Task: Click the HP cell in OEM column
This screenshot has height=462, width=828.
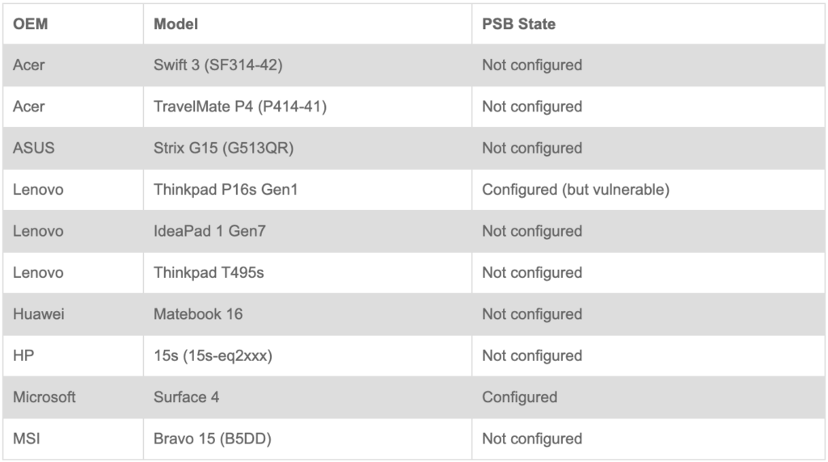Action: click(23, 356)
